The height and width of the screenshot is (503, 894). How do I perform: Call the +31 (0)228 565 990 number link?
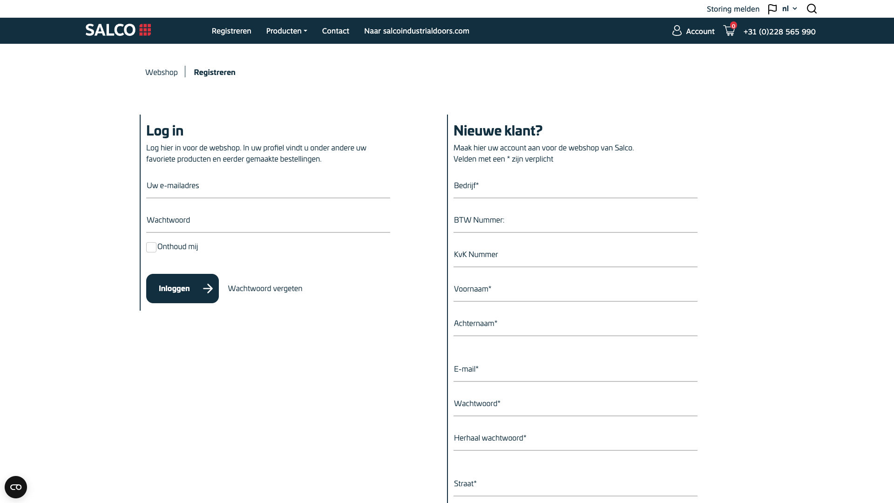click(x=779, y=32)
